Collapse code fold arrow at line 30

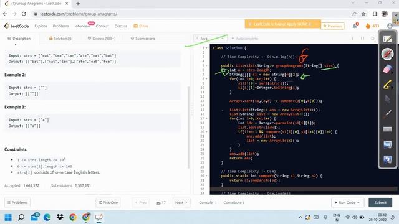coord(206,175)
